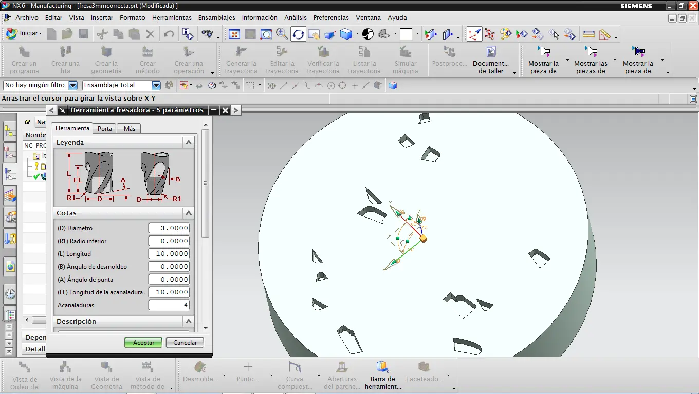Click the WCS orientation toolbar icon
This screenshot has width=699, height=394.
(x=474, y=34)
